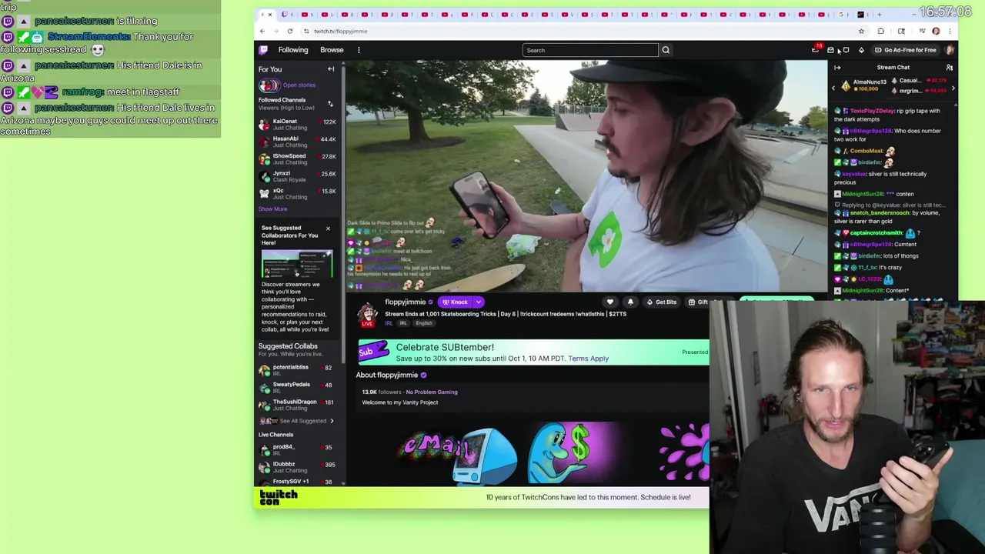Viewport: 985px width, 554px height.
Task: Click the Twitch search field
Action: (589, 50)
